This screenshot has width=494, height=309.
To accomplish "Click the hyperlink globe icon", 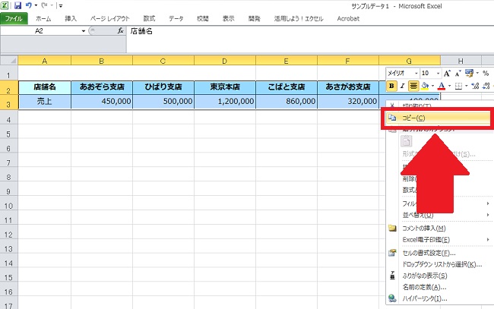I will [392, 299].
